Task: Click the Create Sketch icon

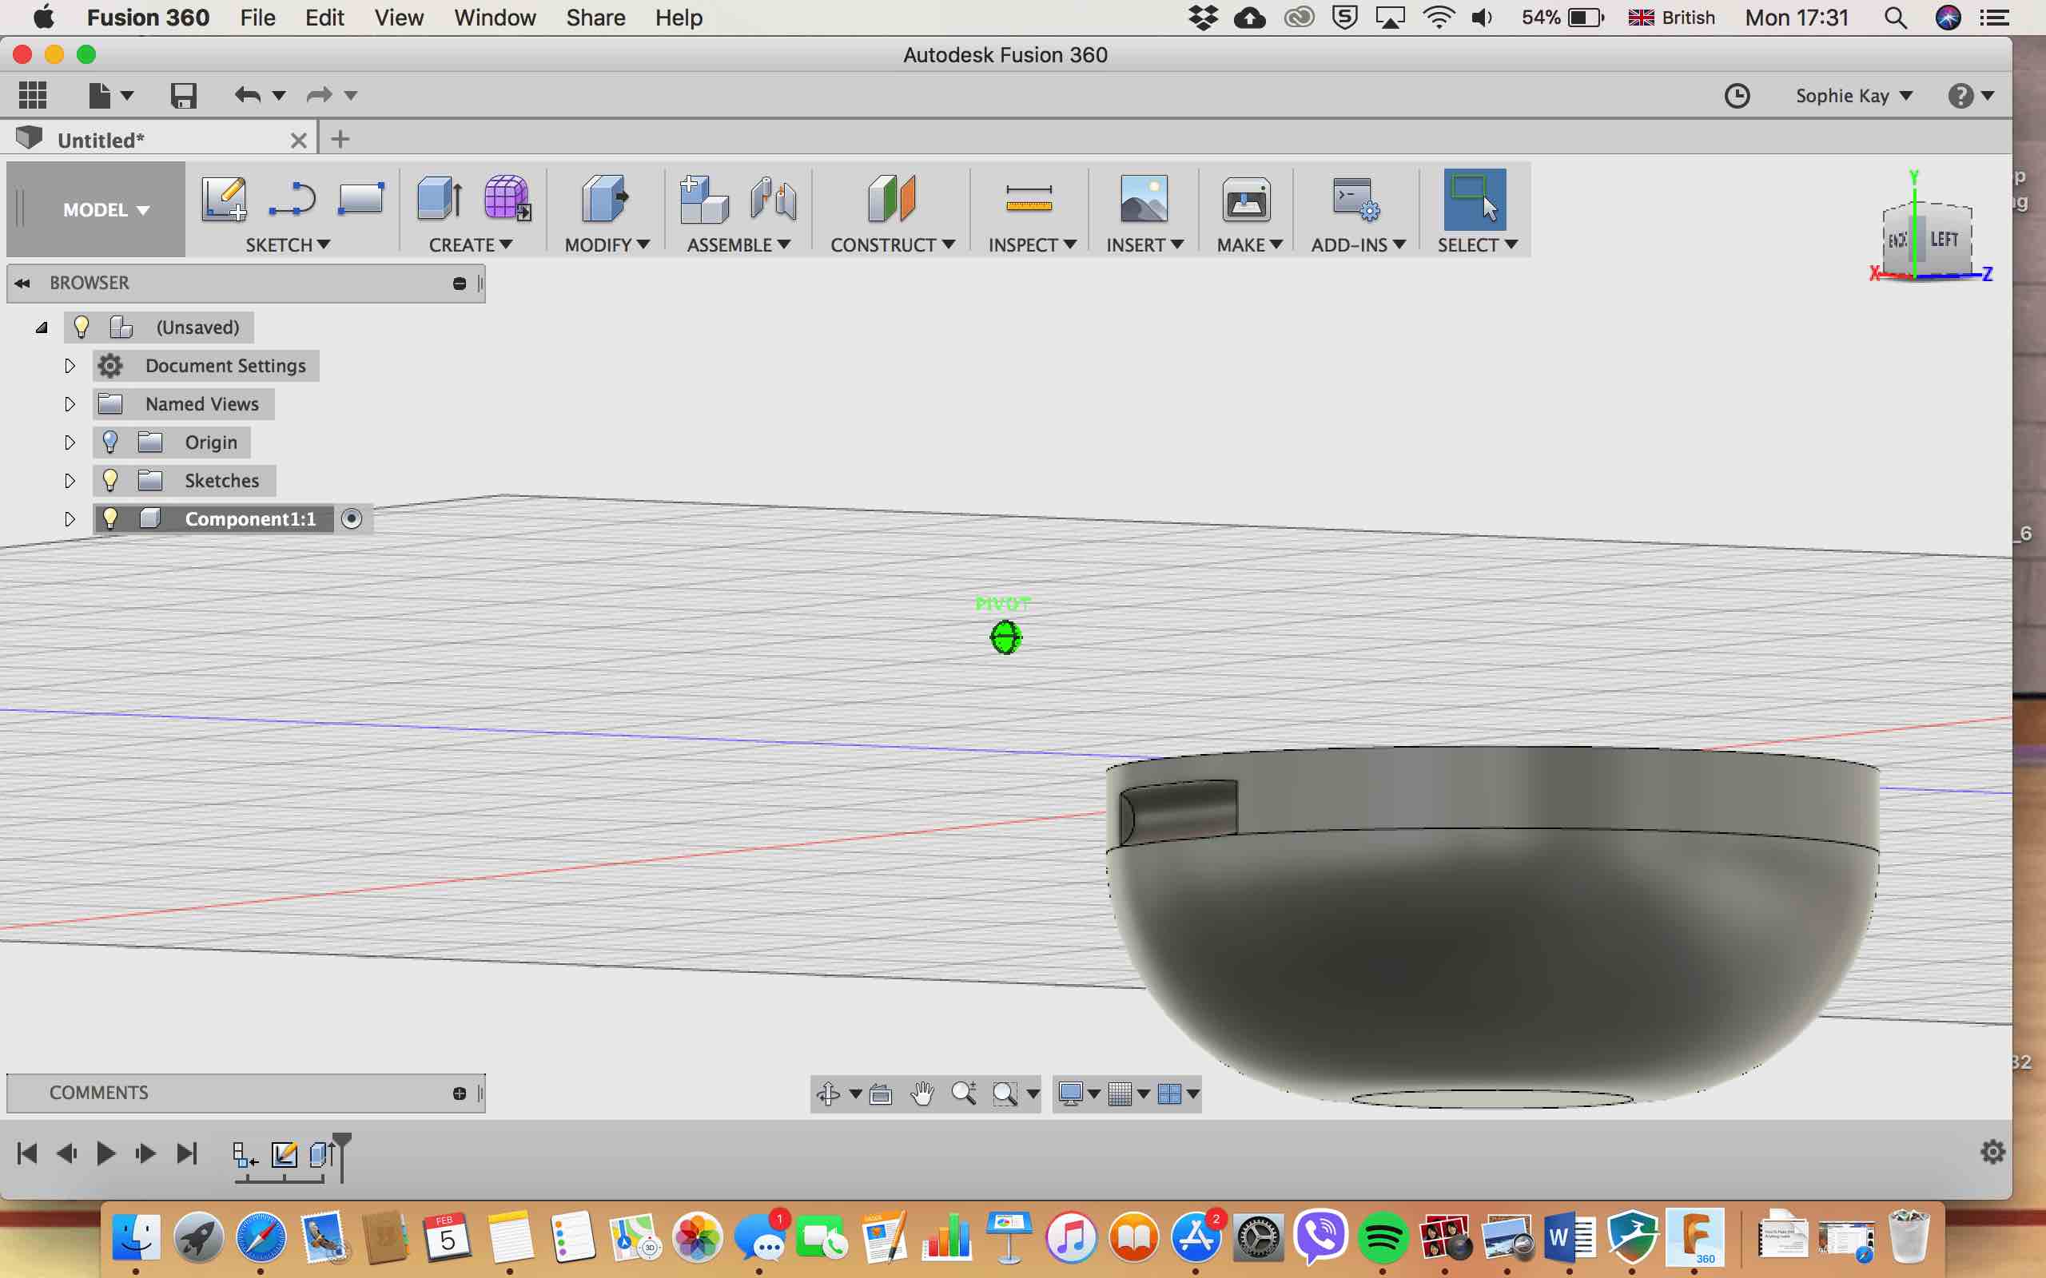Action: point(224,200)
